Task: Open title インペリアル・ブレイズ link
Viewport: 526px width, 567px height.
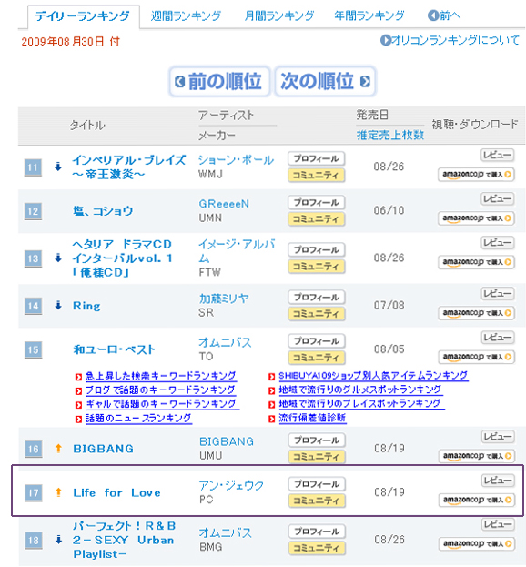Action: coord(128,167)
